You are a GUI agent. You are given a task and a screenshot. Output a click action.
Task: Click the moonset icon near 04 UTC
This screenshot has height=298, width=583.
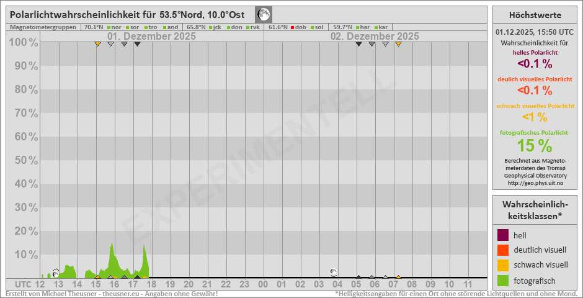[334, 272]
